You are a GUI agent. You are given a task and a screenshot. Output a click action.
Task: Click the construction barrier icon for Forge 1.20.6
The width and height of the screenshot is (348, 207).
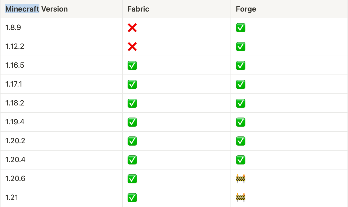(240, 179)
